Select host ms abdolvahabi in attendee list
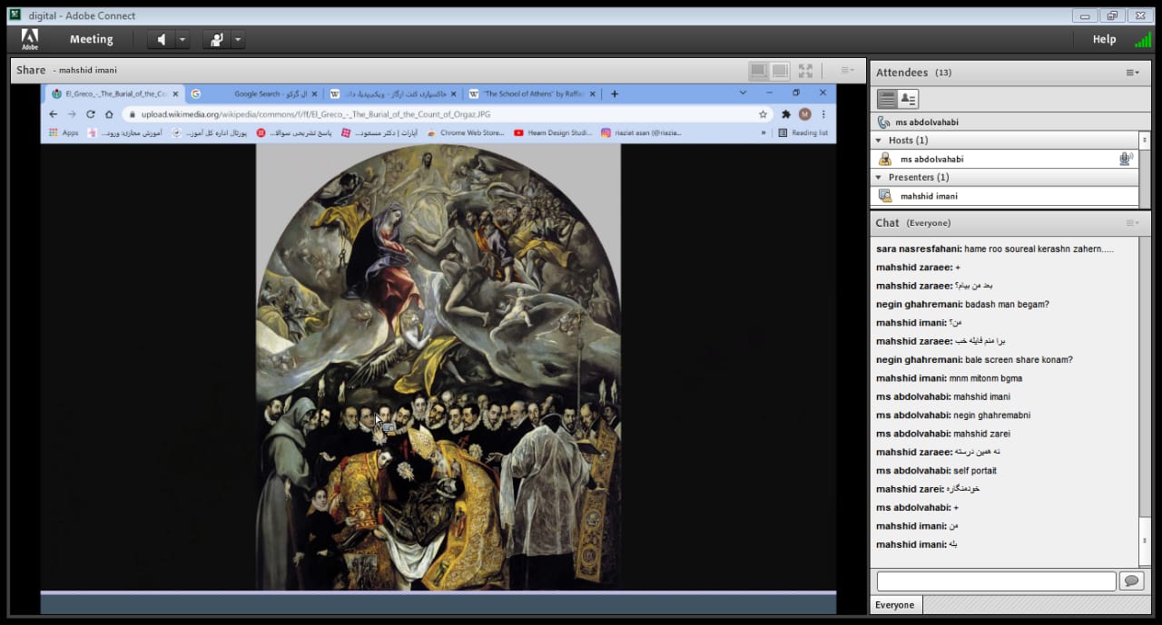Screen dimensions: 1162x625 coord(1004,159)
